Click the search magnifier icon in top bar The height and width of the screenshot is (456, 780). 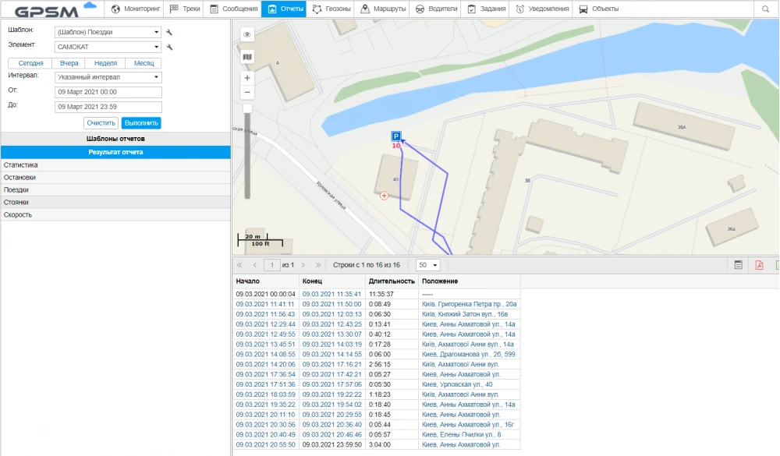tap(765, 9)
